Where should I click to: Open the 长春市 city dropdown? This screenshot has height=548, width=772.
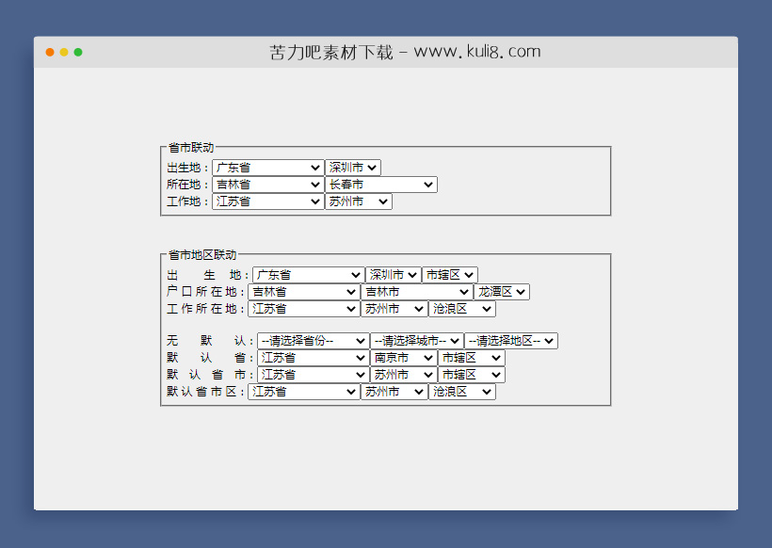coord(381,185)
